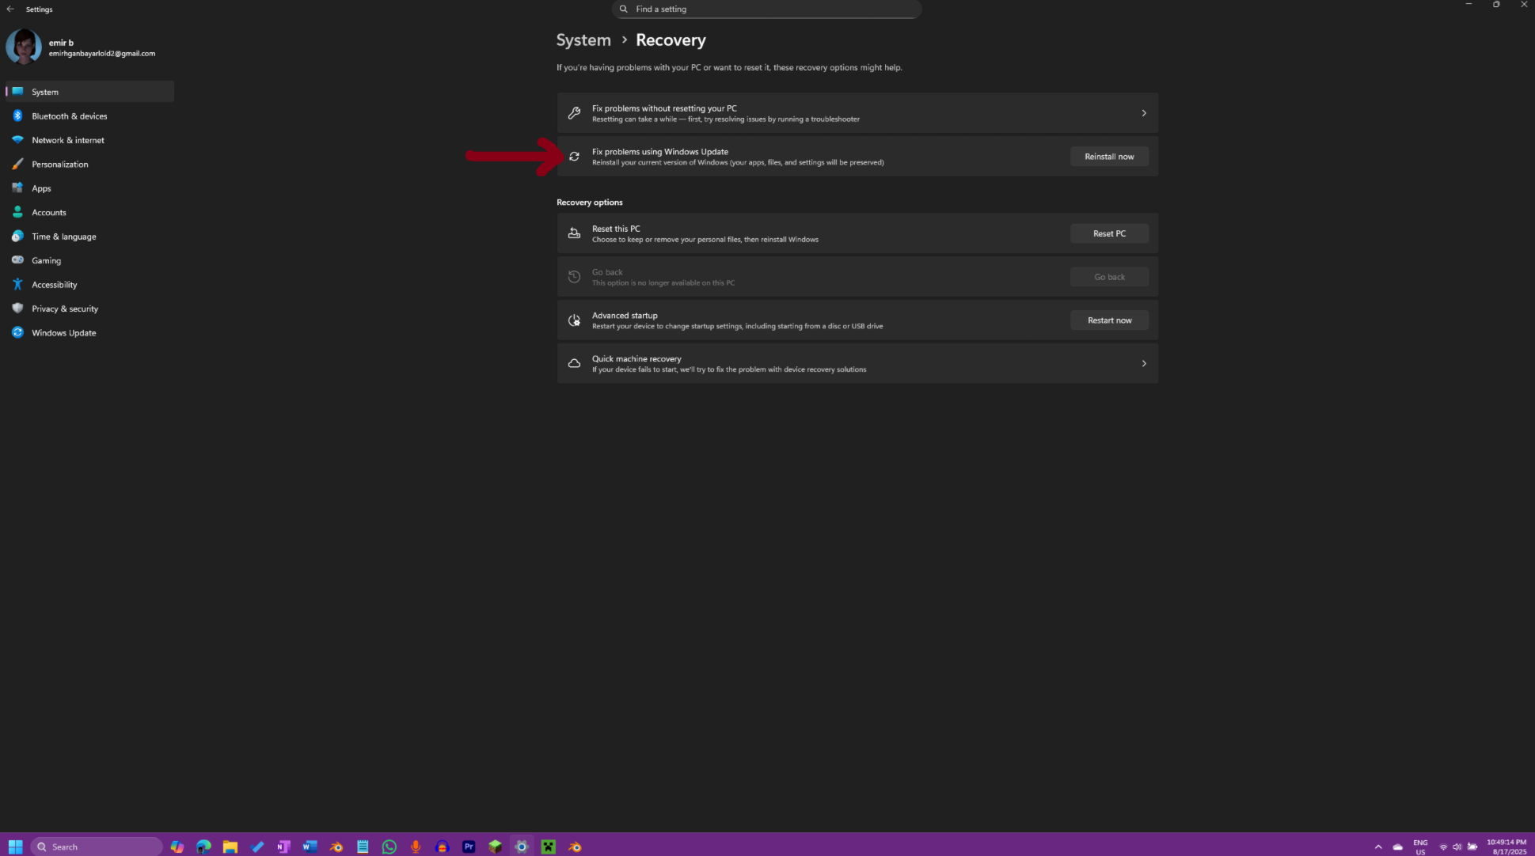
Task: Open Adobe Premiere Pro from the taskbar
Action: tap(469, 847)
